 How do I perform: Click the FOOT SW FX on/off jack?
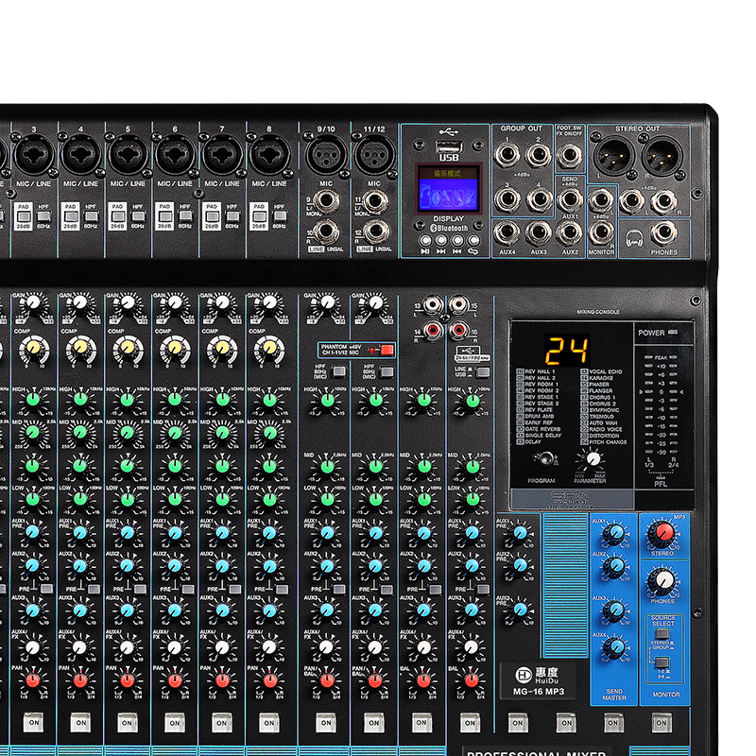570,151
